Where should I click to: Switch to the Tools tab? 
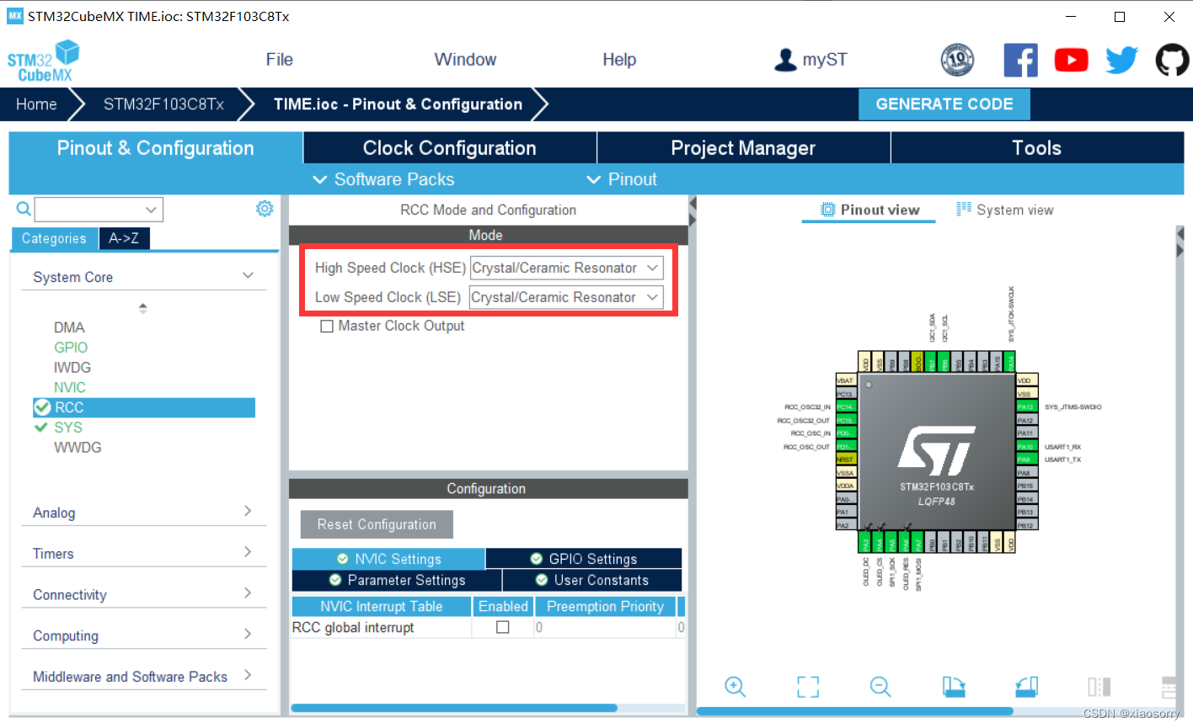(1037, 148)
